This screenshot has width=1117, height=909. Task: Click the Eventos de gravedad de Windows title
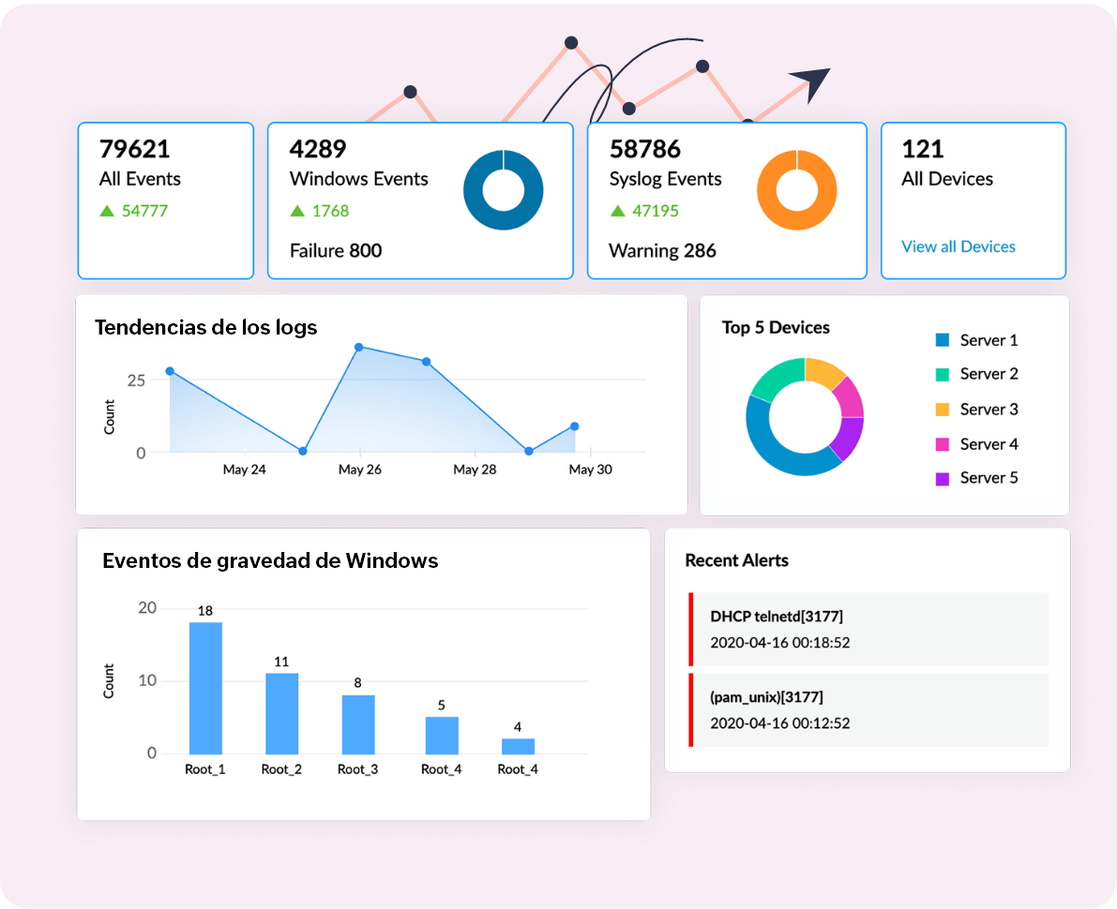pyautogui.click(x=270, y=561)
